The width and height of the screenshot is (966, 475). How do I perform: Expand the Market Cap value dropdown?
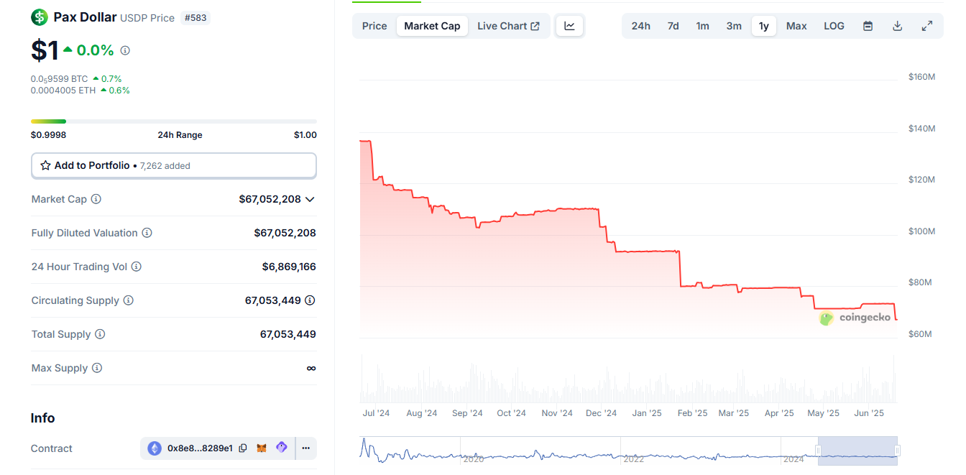pyautogui.click(x=310, y=199)
